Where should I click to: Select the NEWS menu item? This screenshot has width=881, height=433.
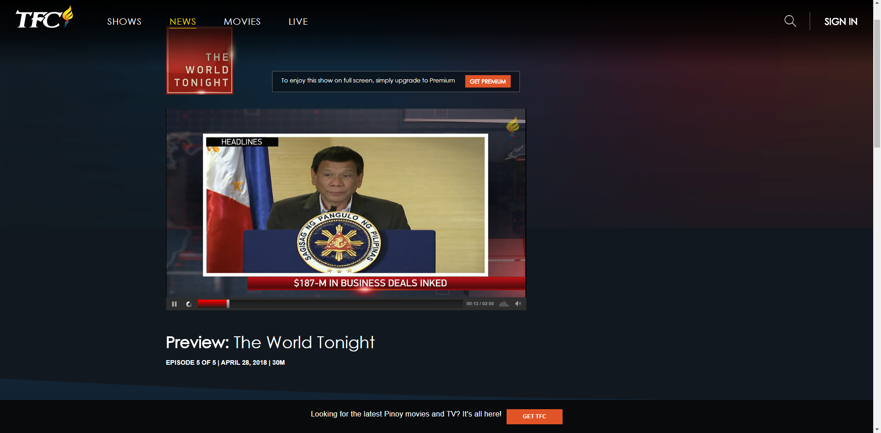tap(183, 22)
